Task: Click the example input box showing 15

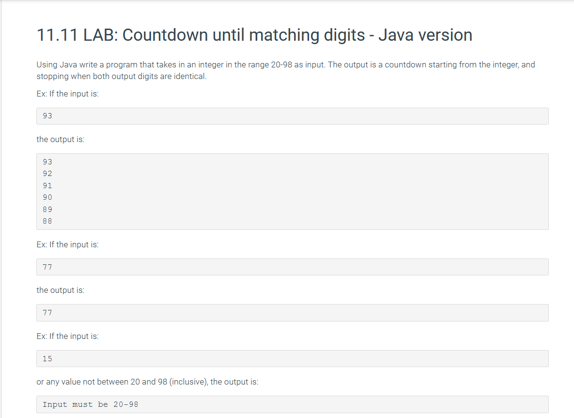Action: coord(293,359)
